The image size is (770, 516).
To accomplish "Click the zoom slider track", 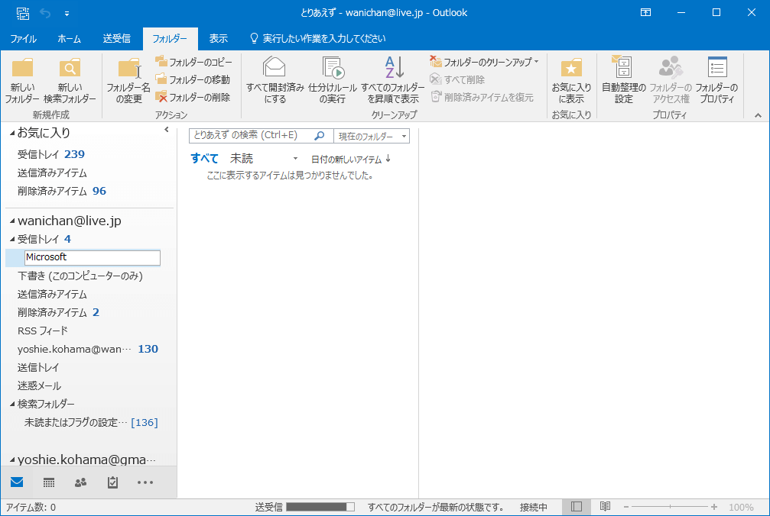I will (x=670, y=507).
